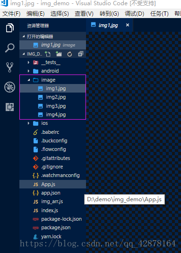
Task: Open the 转到(G) menu
Action: (109, 14)
